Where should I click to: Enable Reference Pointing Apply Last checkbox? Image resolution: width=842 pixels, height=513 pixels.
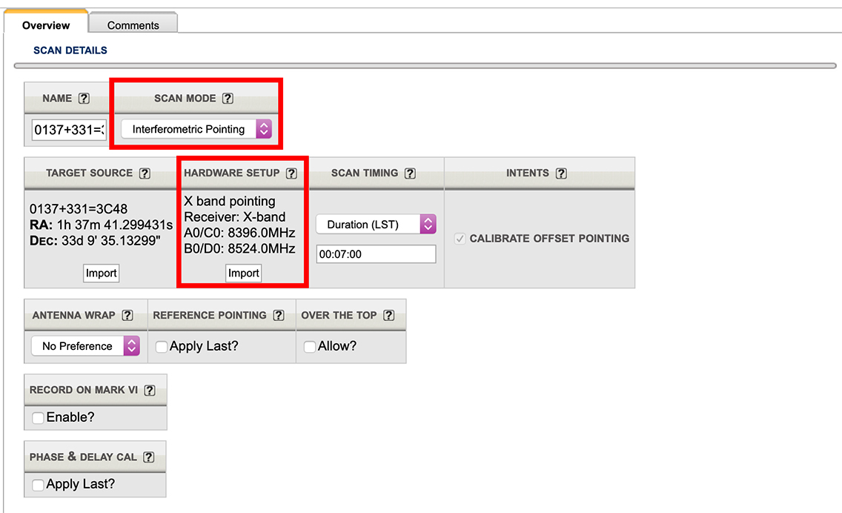pyautogui.click(x=162, y=347)
